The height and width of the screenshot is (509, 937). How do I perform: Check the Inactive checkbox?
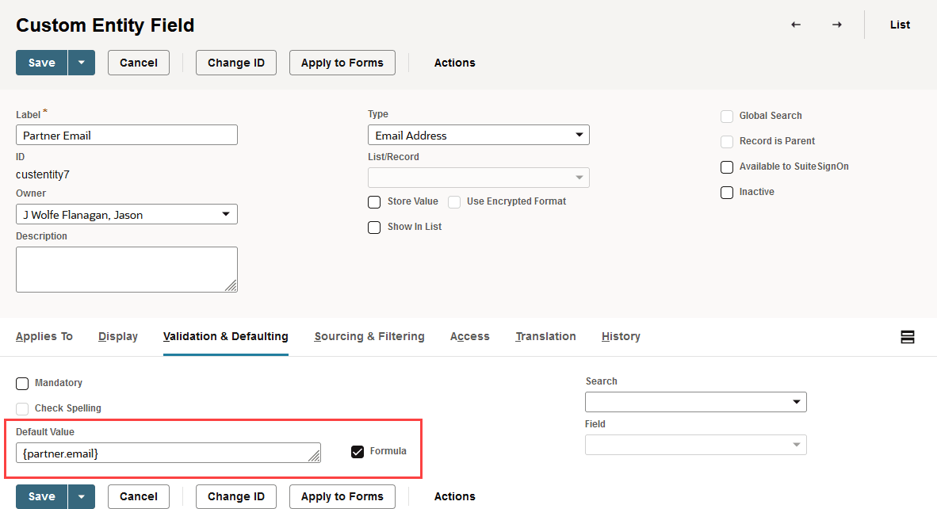[727, 193]
